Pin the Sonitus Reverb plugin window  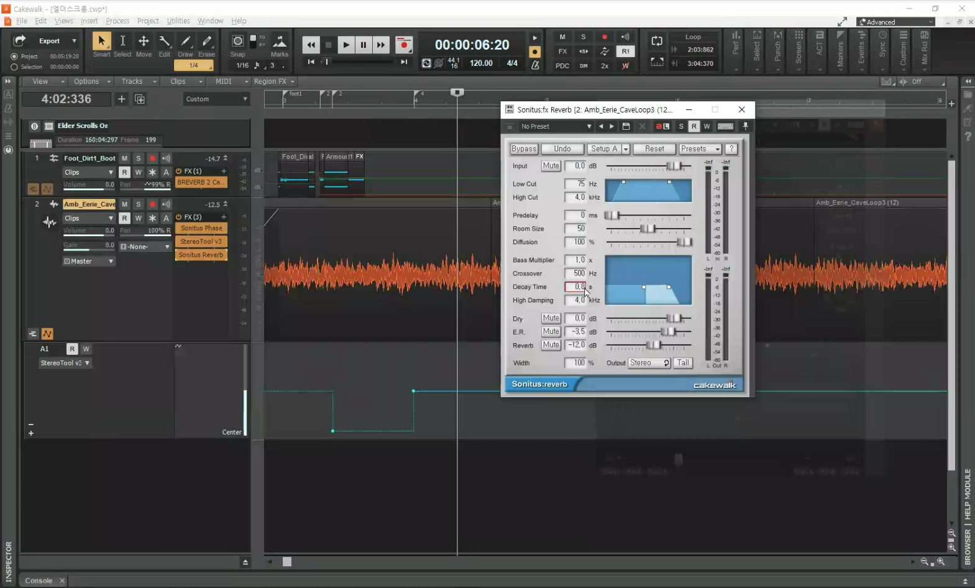745,126
